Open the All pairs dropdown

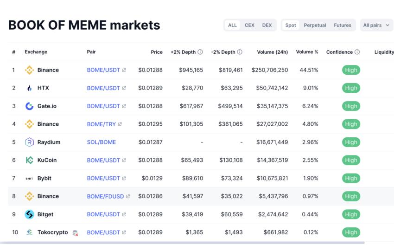(376, 25)
